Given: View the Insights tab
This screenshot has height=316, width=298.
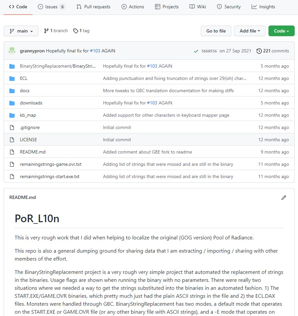Looking at the screenshot, I should click(x=263, y=7).
